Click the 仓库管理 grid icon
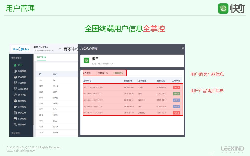This screenshot has width=250, height=156. point(15,83)
